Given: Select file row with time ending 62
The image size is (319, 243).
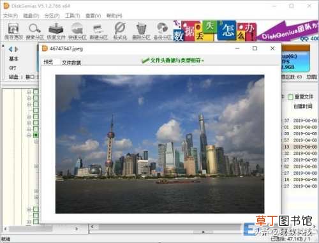Looking at the screenshot, I should tap(300, 166).
